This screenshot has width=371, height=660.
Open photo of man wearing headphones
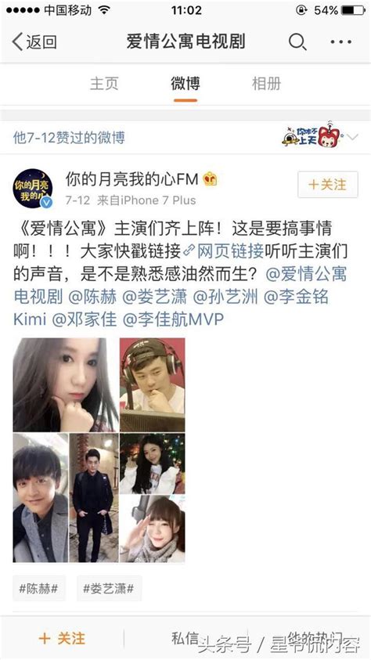(153, 384)
